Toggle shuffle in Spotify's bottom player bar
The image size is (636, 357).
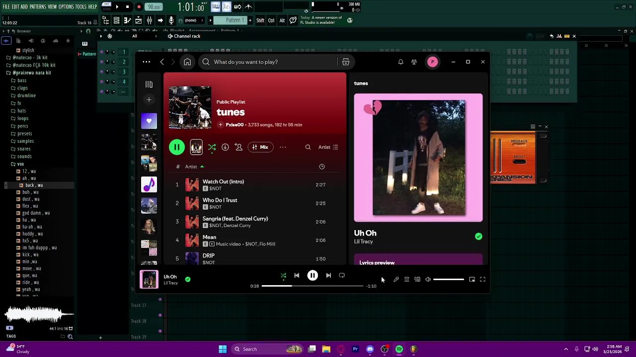click(x=283, y=275)
